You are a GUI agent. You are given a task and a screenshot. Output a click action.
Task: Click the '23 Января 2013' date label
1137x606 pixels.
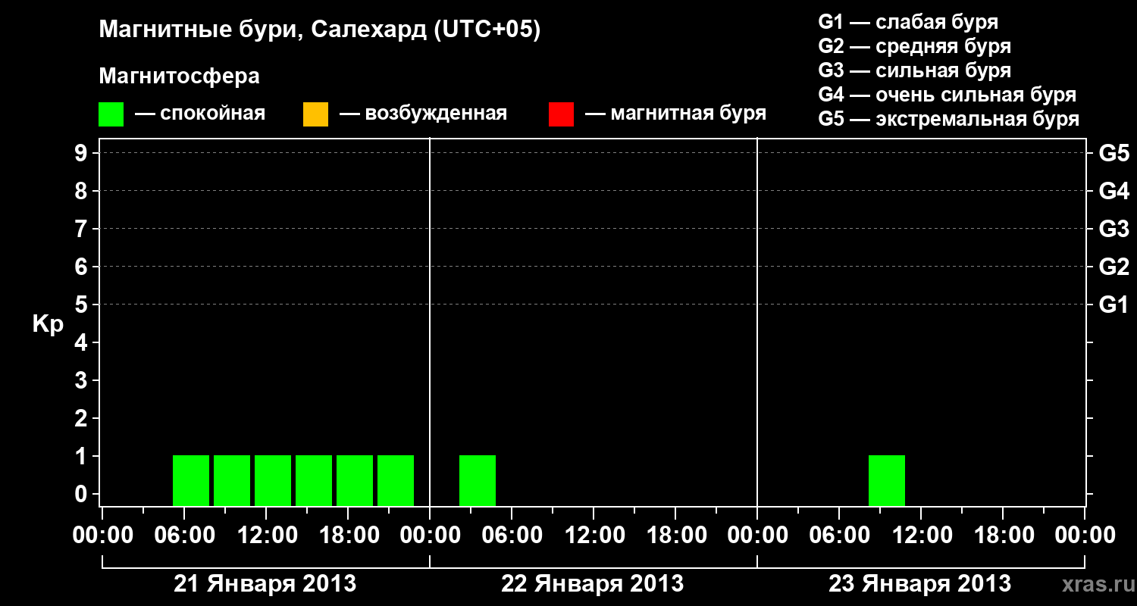tap(920, 584)
